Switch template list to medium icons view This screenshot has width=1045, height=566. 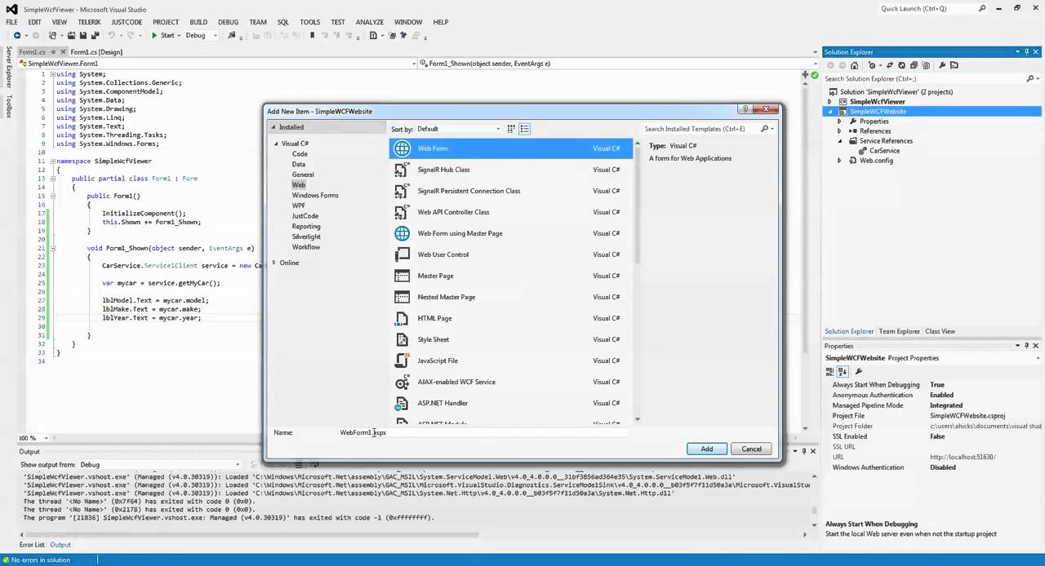point(525,129)
